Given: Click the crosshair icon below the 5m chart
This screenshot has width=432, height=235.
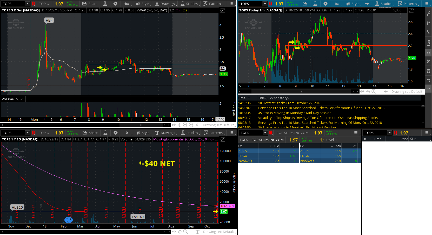Looking at the screenshot, I should pyautogui.click(x=180, y=125).
